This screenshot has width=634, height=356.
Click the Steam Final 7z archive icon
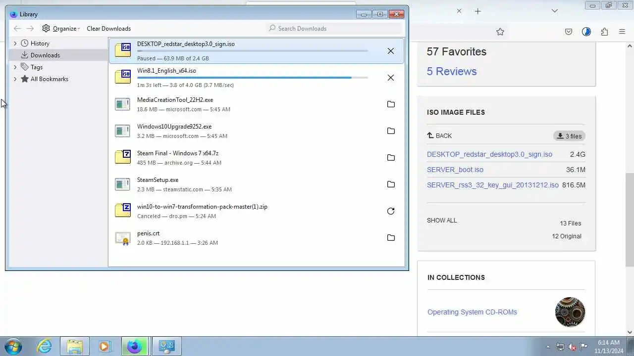click(x=123, y=157)
